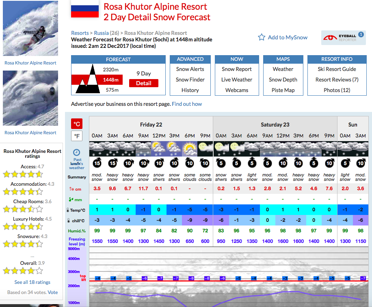Switch units to °C
Screen dimensions: 372x307
(x=77, y=124)
